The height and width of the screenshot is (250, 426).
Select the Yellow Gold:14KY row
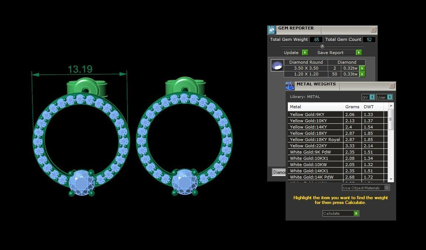[x=338, y=127]
